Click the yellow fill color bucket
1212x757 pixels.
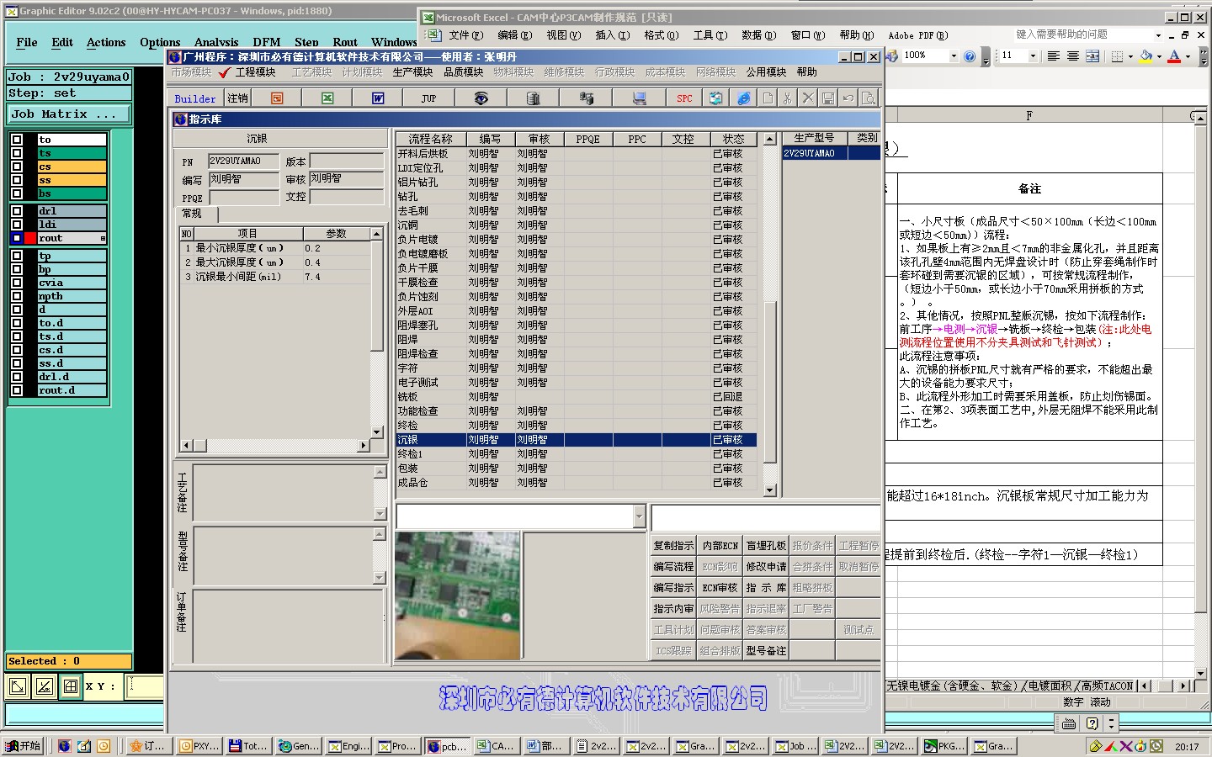(1146, 56)
